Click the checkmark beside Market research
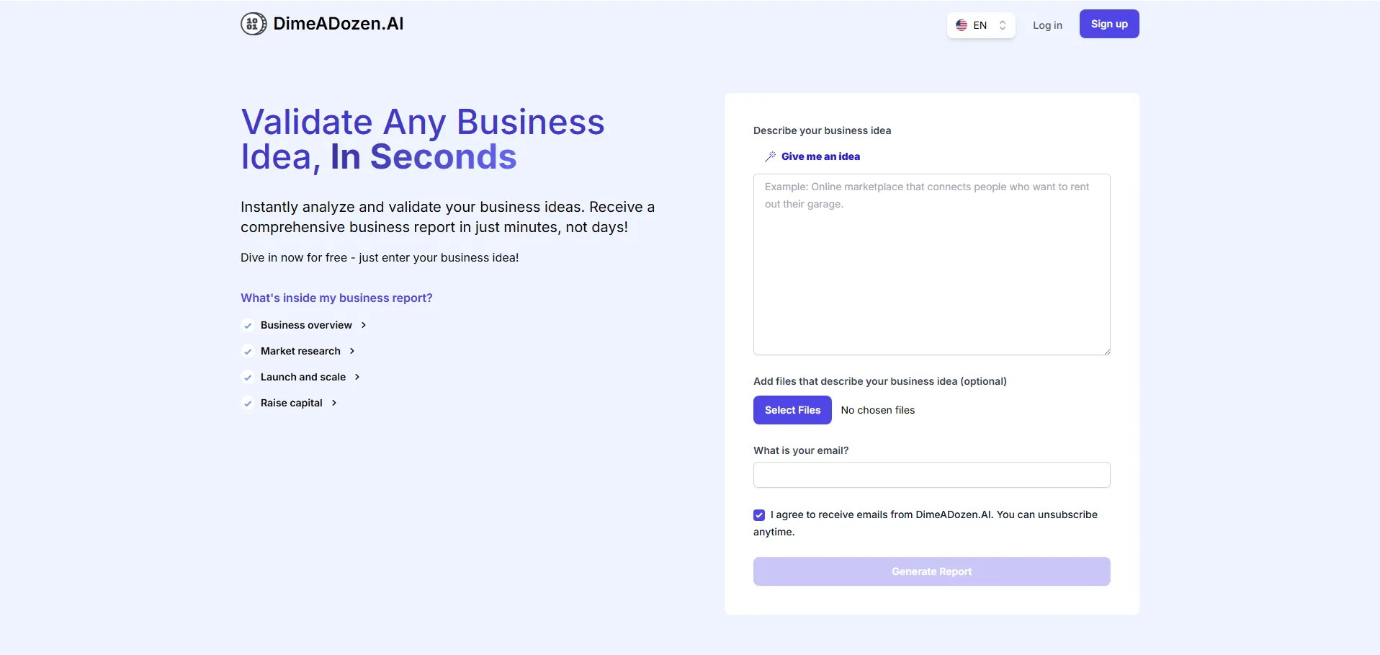The width and height of the screenshot is (1380, 655). 248,352
